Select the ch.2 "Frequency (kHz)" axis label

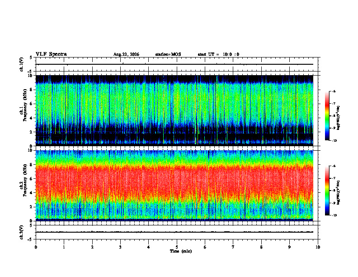[x=25, y=180]
